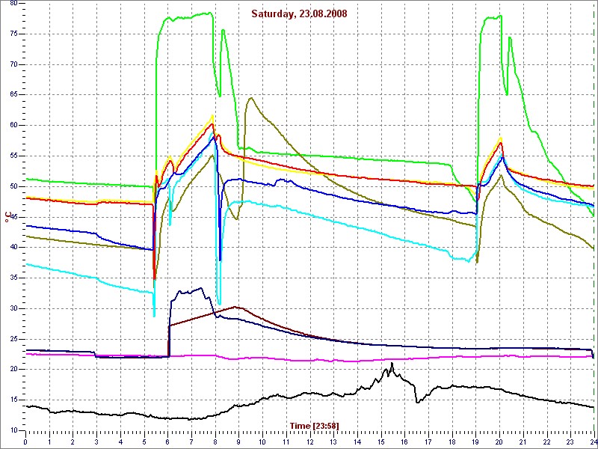Screen dimensions: 598x449
Task: Click hour label "17" on time axis
Action: 428,441
